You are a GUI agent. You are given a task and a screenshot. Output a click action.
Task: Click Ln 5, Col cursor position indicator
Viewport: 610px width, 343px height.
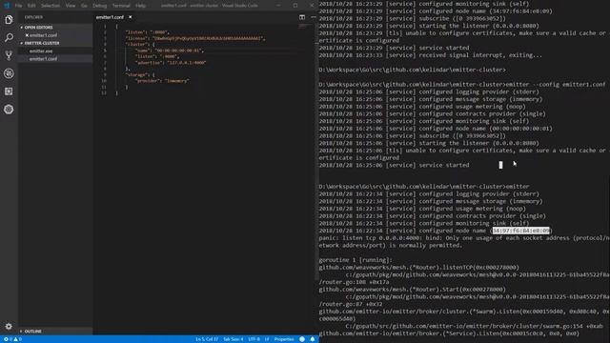tap(207, 339)
